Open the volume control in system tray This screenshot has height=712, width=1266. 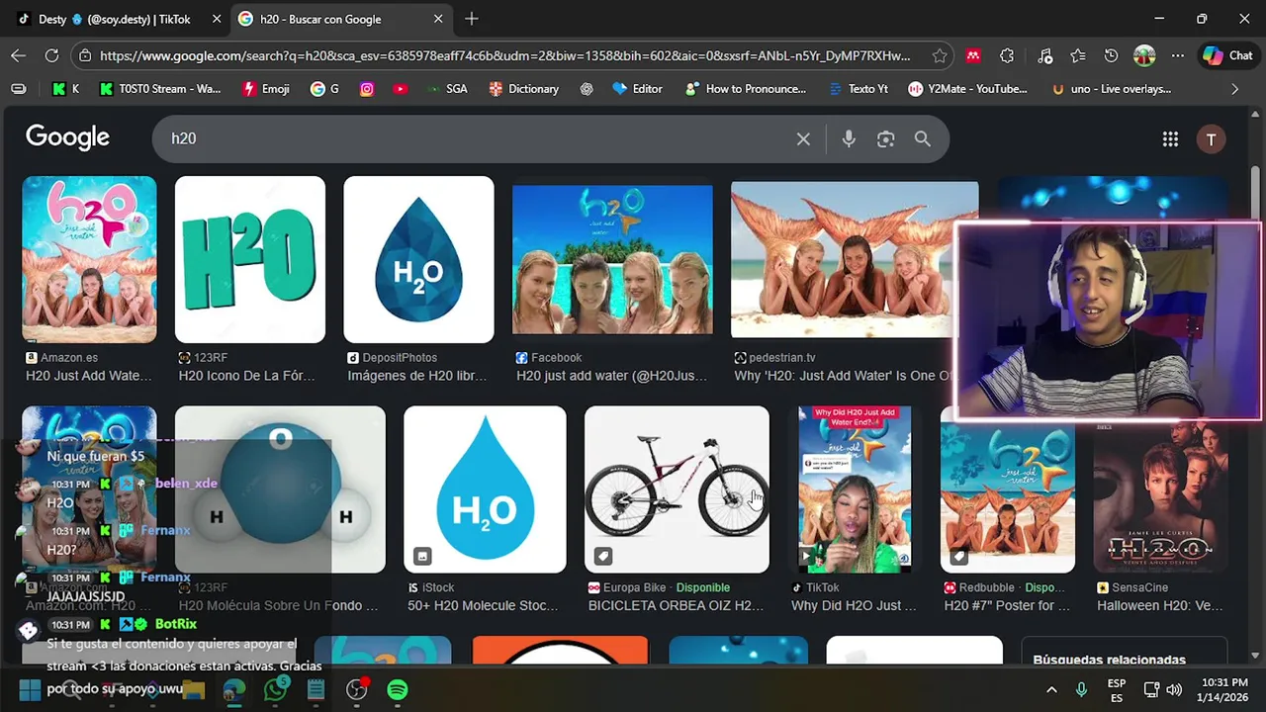1174,689
